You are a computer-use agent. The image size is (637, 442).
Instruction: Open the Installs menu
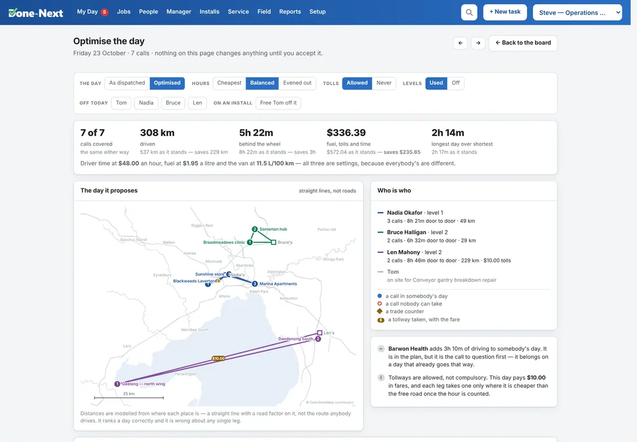(209, 12)
